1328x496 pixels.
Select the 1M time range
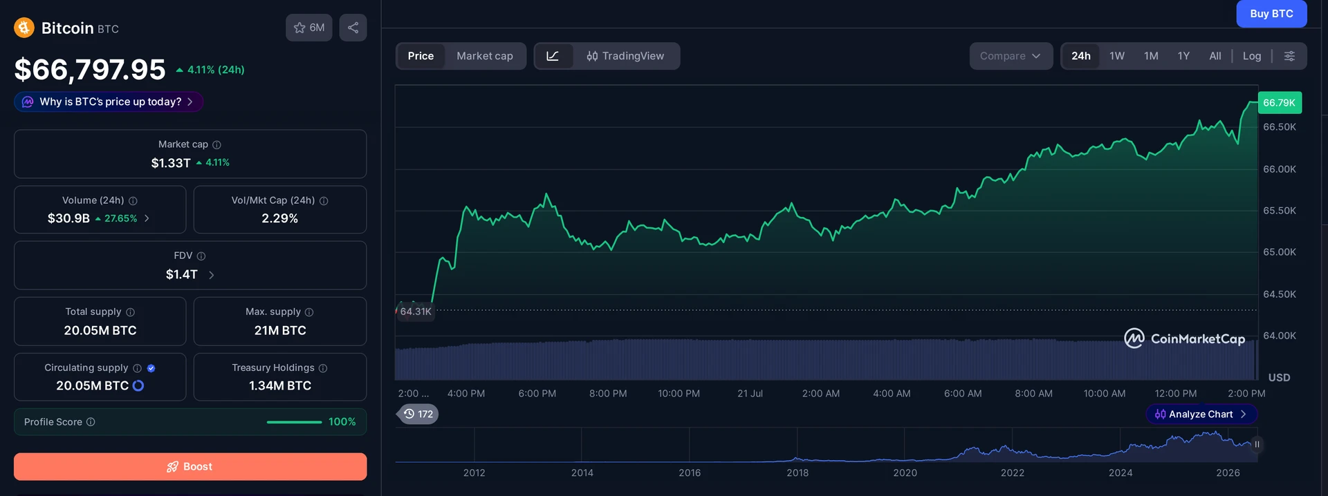pos(1151,56)
